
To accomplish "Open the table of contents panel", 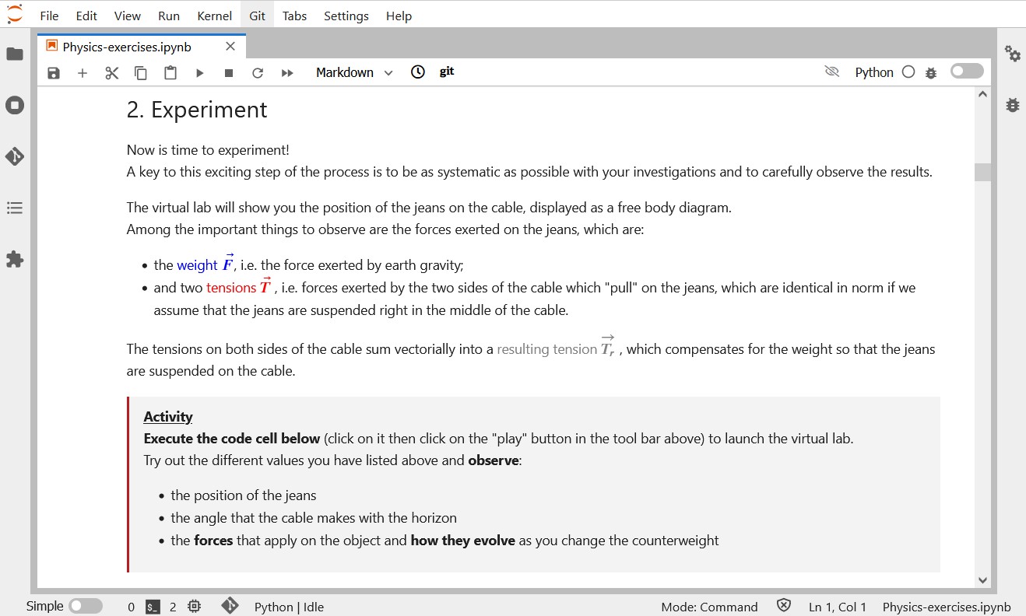I will coord(15,207).
